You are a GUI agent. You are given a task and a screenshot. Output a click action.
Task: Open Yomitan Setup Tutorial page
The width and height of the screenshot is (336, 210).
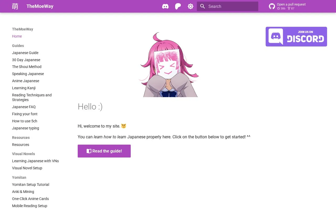point(30,185)
